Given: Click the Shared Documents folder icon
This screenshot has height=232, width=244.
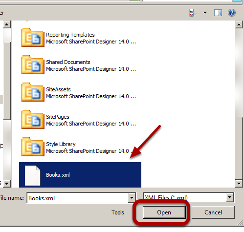Looking at the screenshot, I should click(x=33, y=65).
